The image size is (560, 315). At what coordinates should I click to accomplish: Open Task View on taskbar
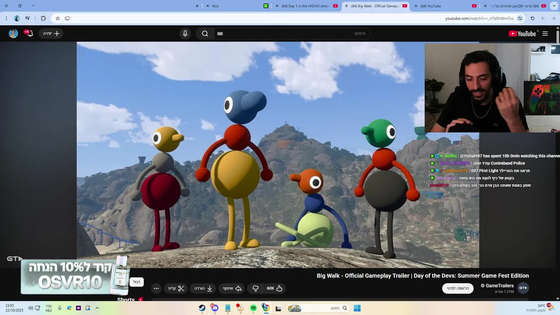278,308
